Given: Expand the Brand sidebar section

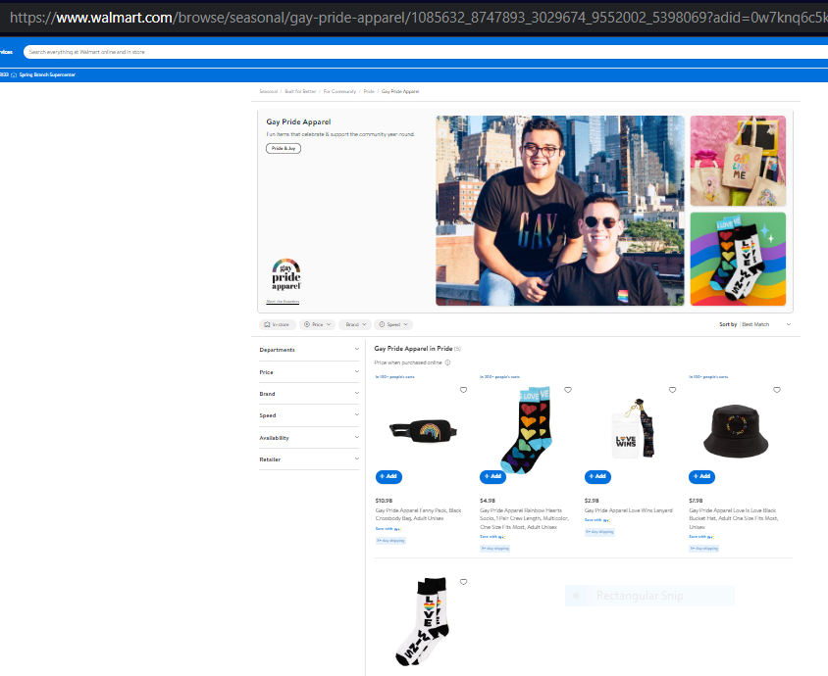Looking at the screenshot, I should [309, 394].
